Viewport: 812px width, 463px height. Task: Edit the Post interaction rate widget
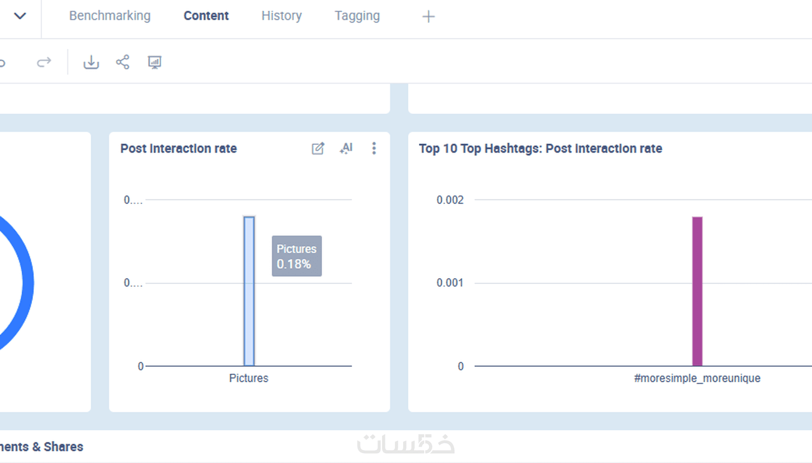[x=318, y=148]
